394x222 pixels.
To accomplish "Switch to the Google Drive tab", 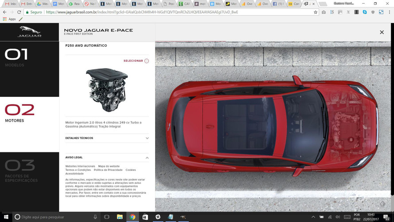I will [x=42, y=4].
